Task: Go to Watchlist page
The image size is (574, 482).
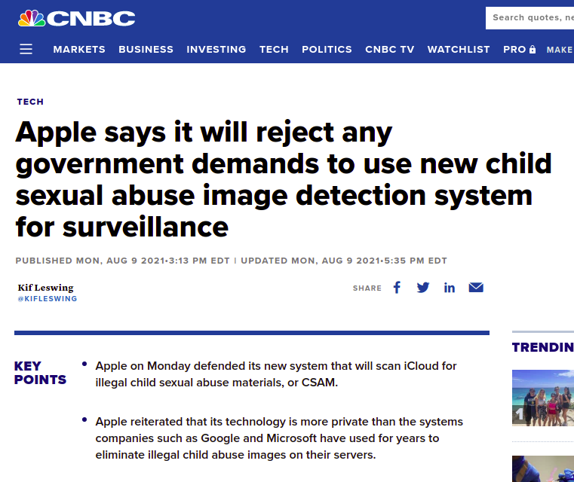Action: pos(459,50)
